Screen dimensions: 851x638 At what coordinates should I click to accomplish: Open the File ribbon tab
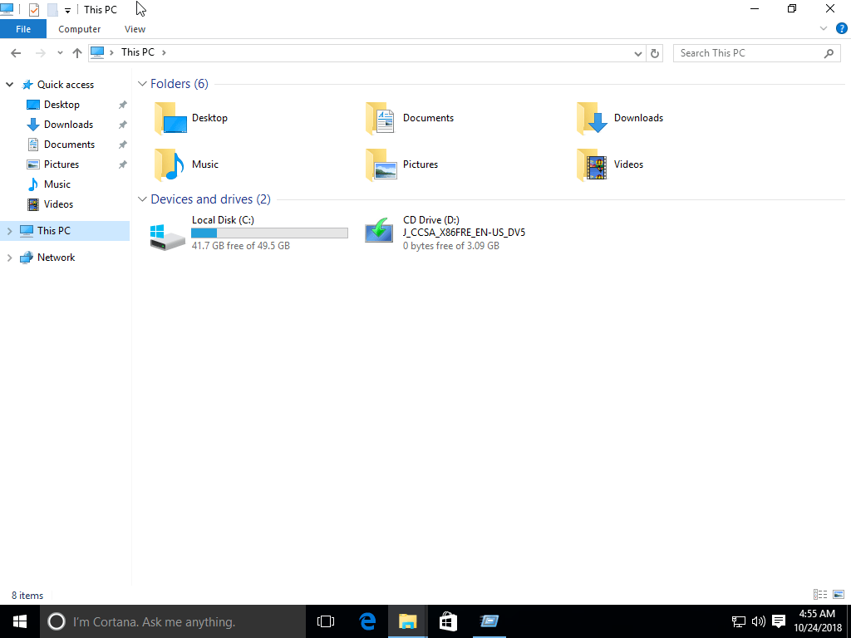23,29
